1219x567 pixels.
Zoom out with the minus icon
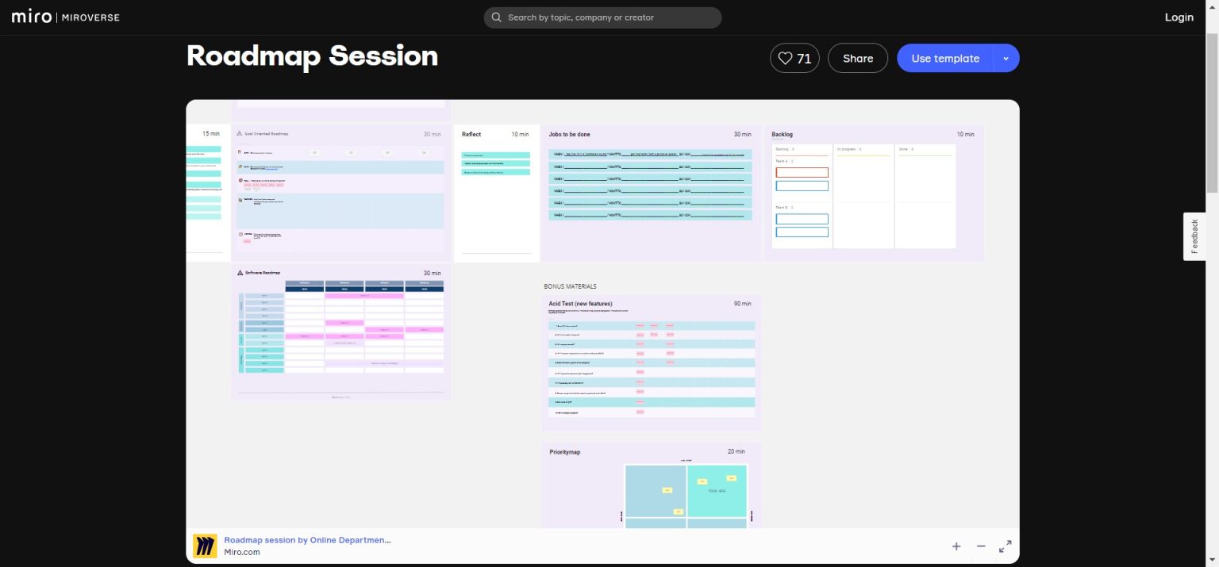tap(981, 546)
